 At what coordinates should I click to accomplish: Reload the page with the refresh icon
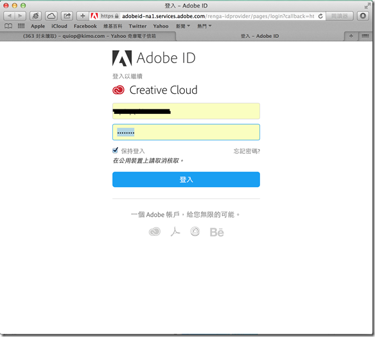tap(320, 16)
